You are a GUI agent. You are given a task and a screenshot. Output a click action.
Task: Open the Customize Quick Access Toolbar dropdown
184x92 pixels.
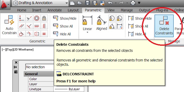pos(139,3)
